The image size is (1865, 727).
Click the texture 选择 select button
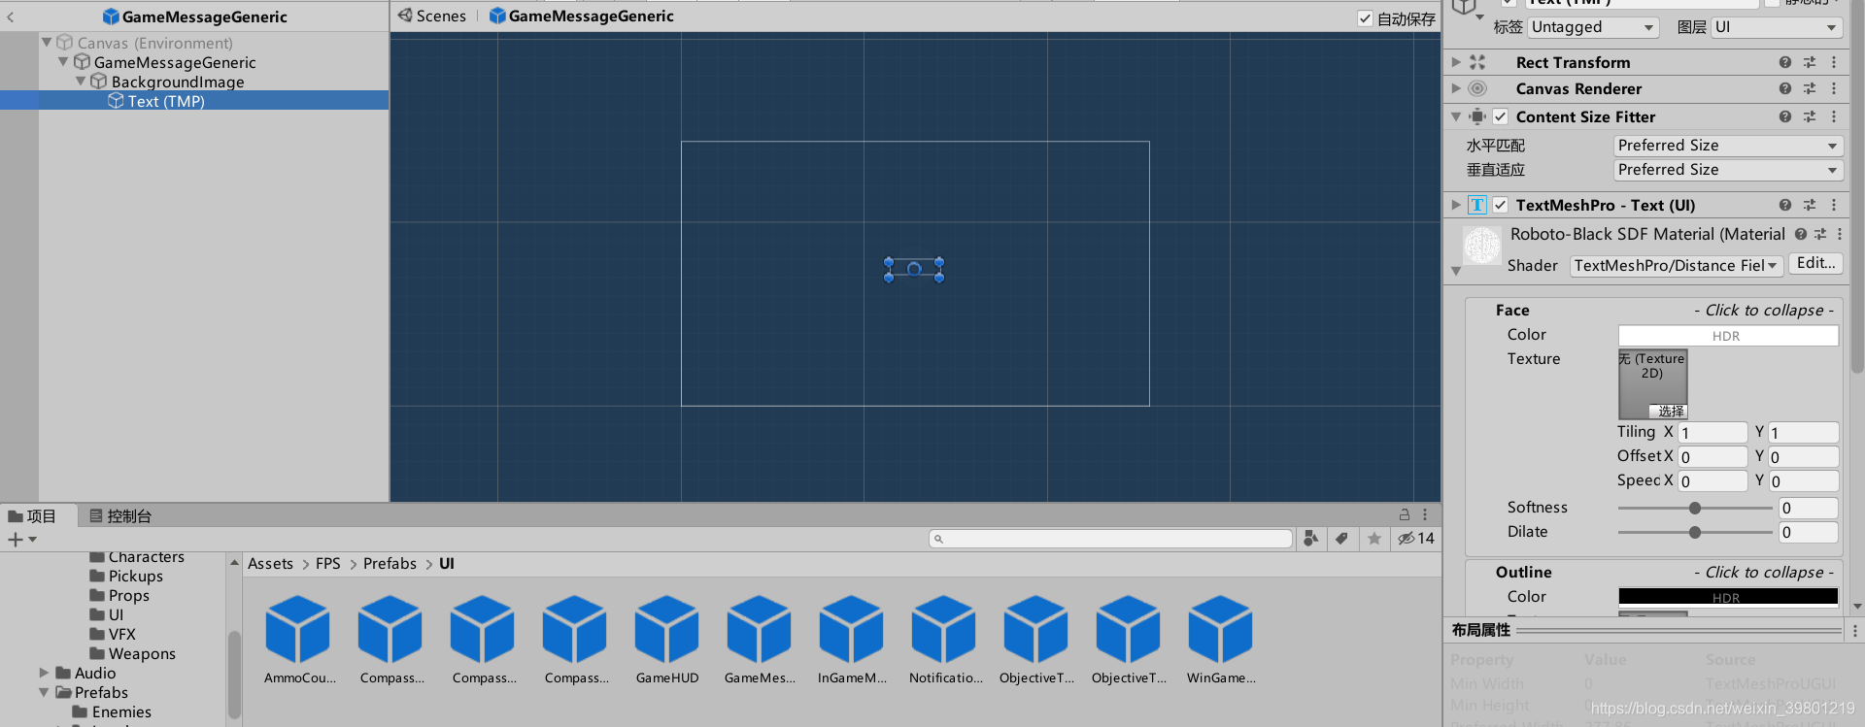tap(1670, 412)
